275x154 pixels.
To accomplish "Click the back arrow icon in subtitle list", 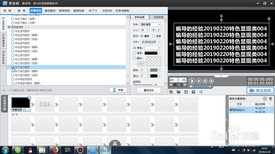I will point(265,99).
